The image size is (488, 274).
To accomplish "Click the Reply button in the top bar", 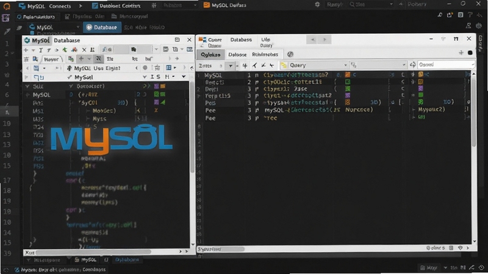I will [335, 4].
